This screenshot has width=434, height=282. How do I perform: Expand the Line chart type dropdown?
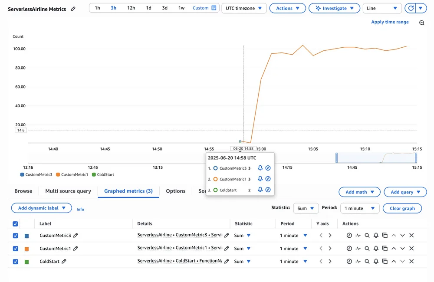382,8
